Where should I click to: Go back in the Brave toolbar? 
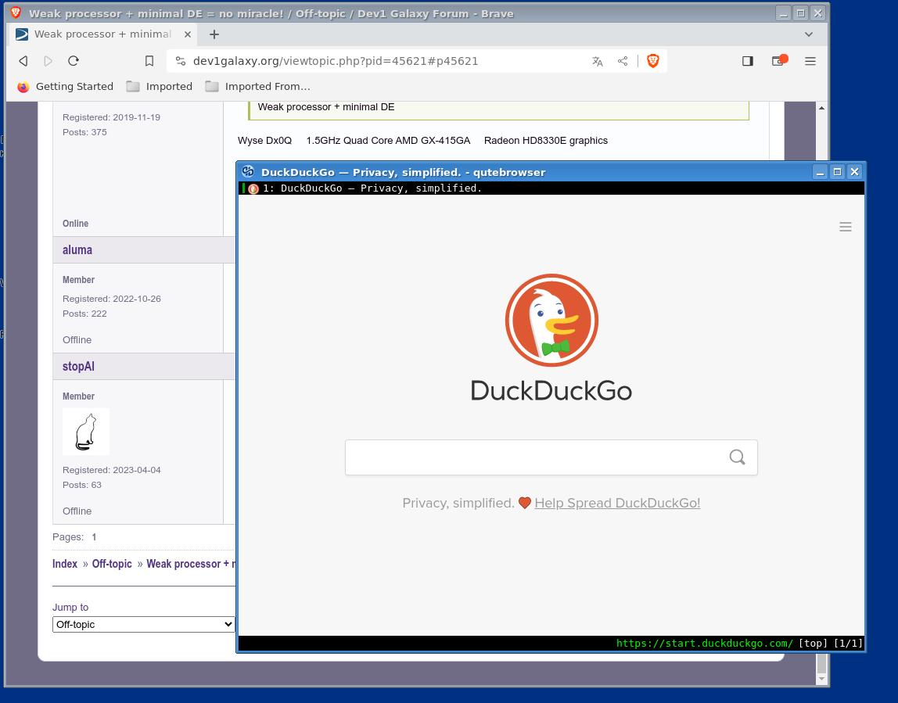[x=23, y=61]
